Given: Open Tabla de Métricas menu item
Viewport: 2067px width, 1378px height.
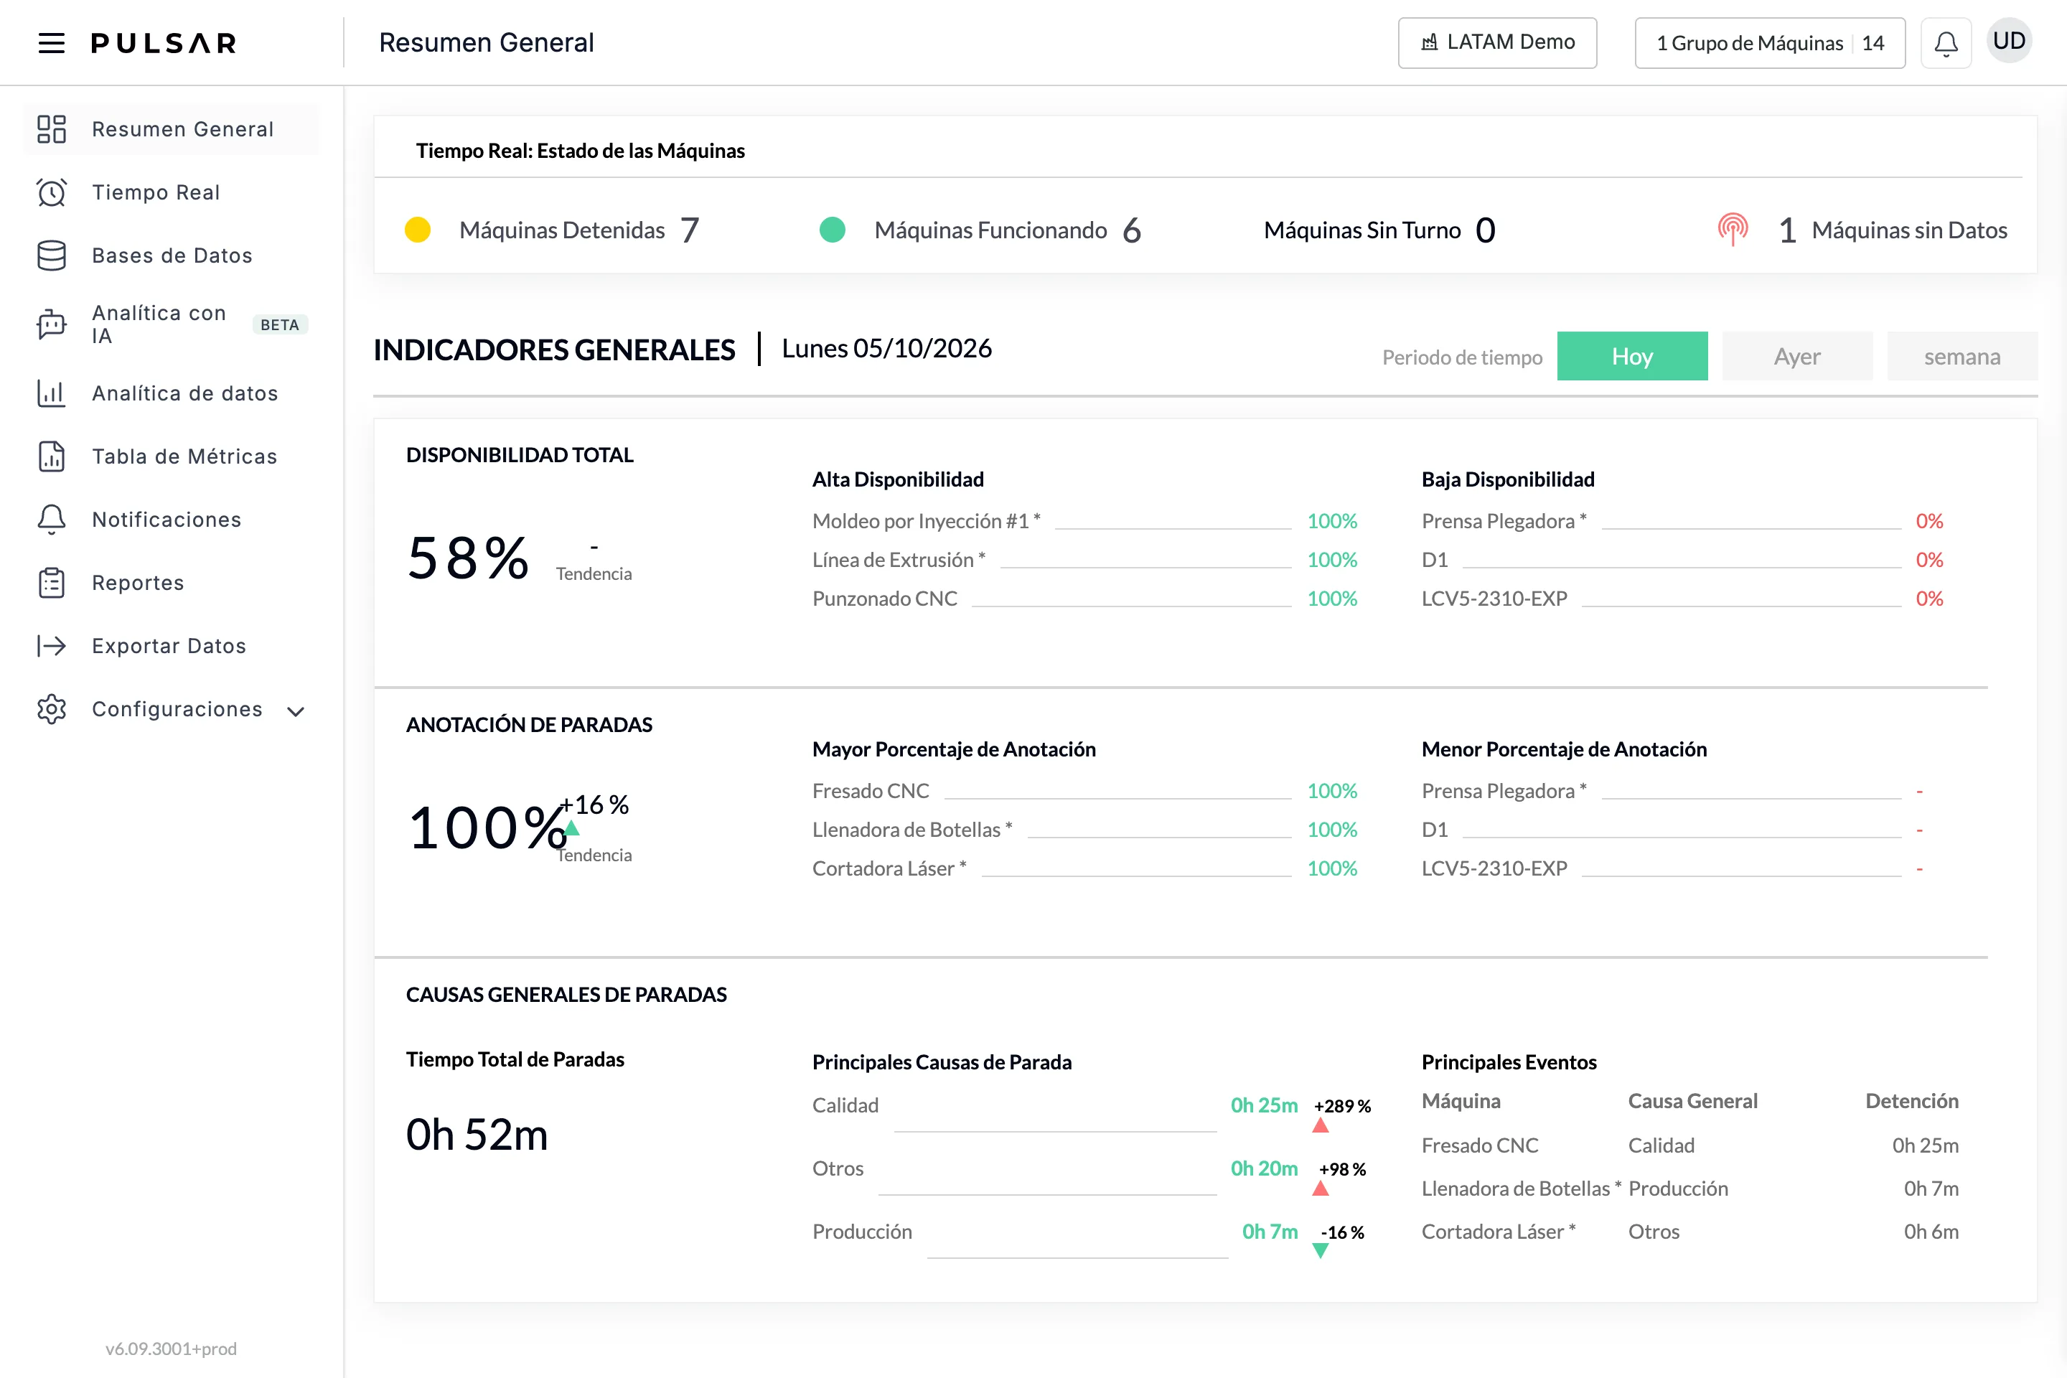Looking at the screenshot, I should (x=172, y=456).
